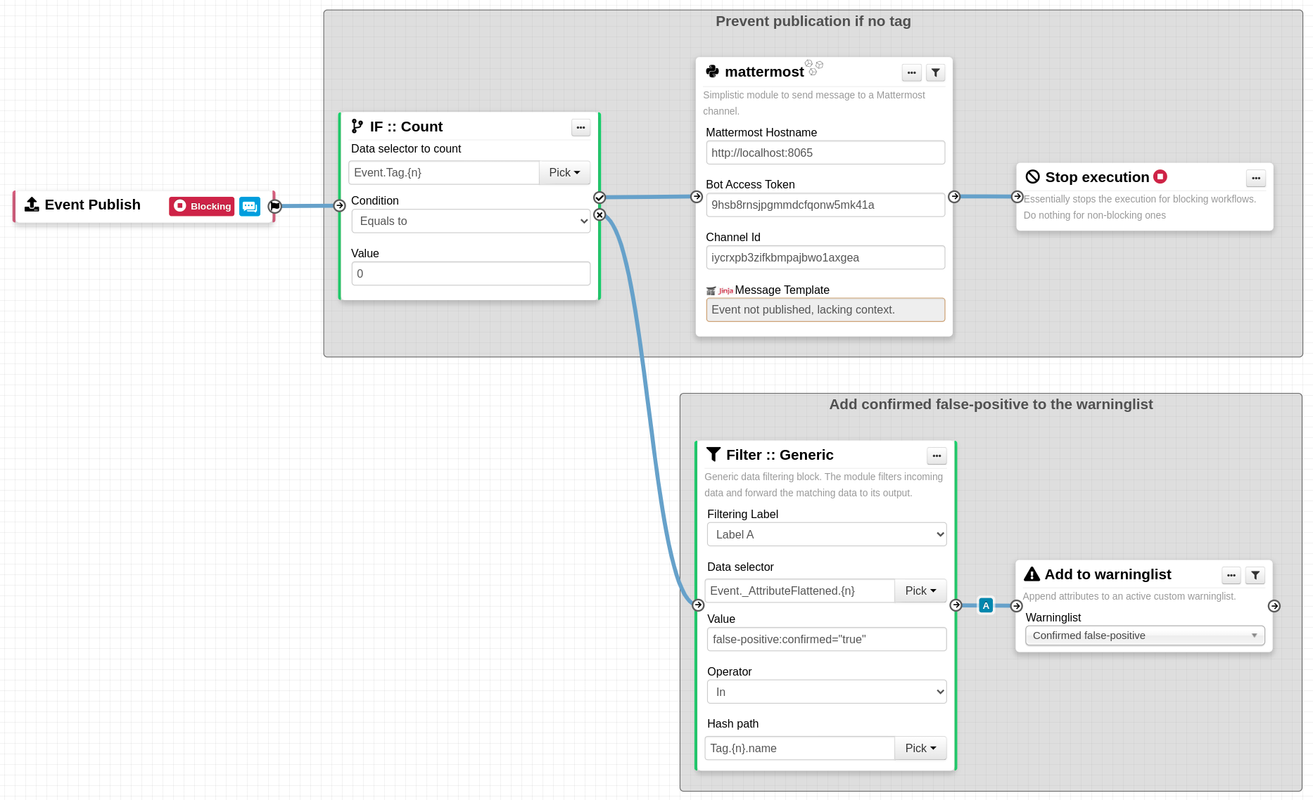This screenshot has width=1313, height=800.
Task: Click the Event Publish flag output connector
Action: click(275, 206)
